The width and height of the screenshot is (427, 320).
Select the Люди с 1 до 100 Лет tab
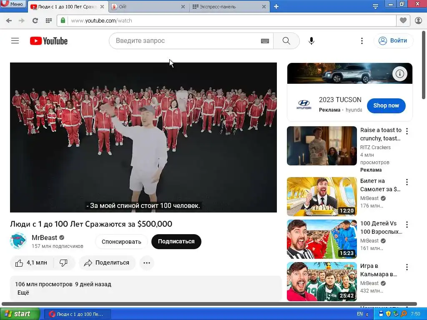68,7
